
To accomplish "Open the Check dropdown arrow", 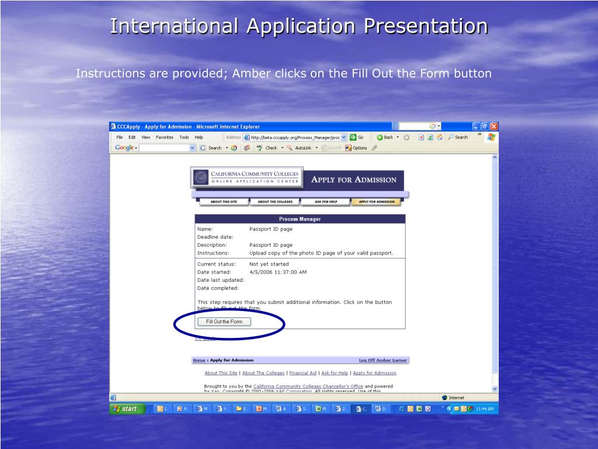I will pyautogui.click(x=282, y=148).
